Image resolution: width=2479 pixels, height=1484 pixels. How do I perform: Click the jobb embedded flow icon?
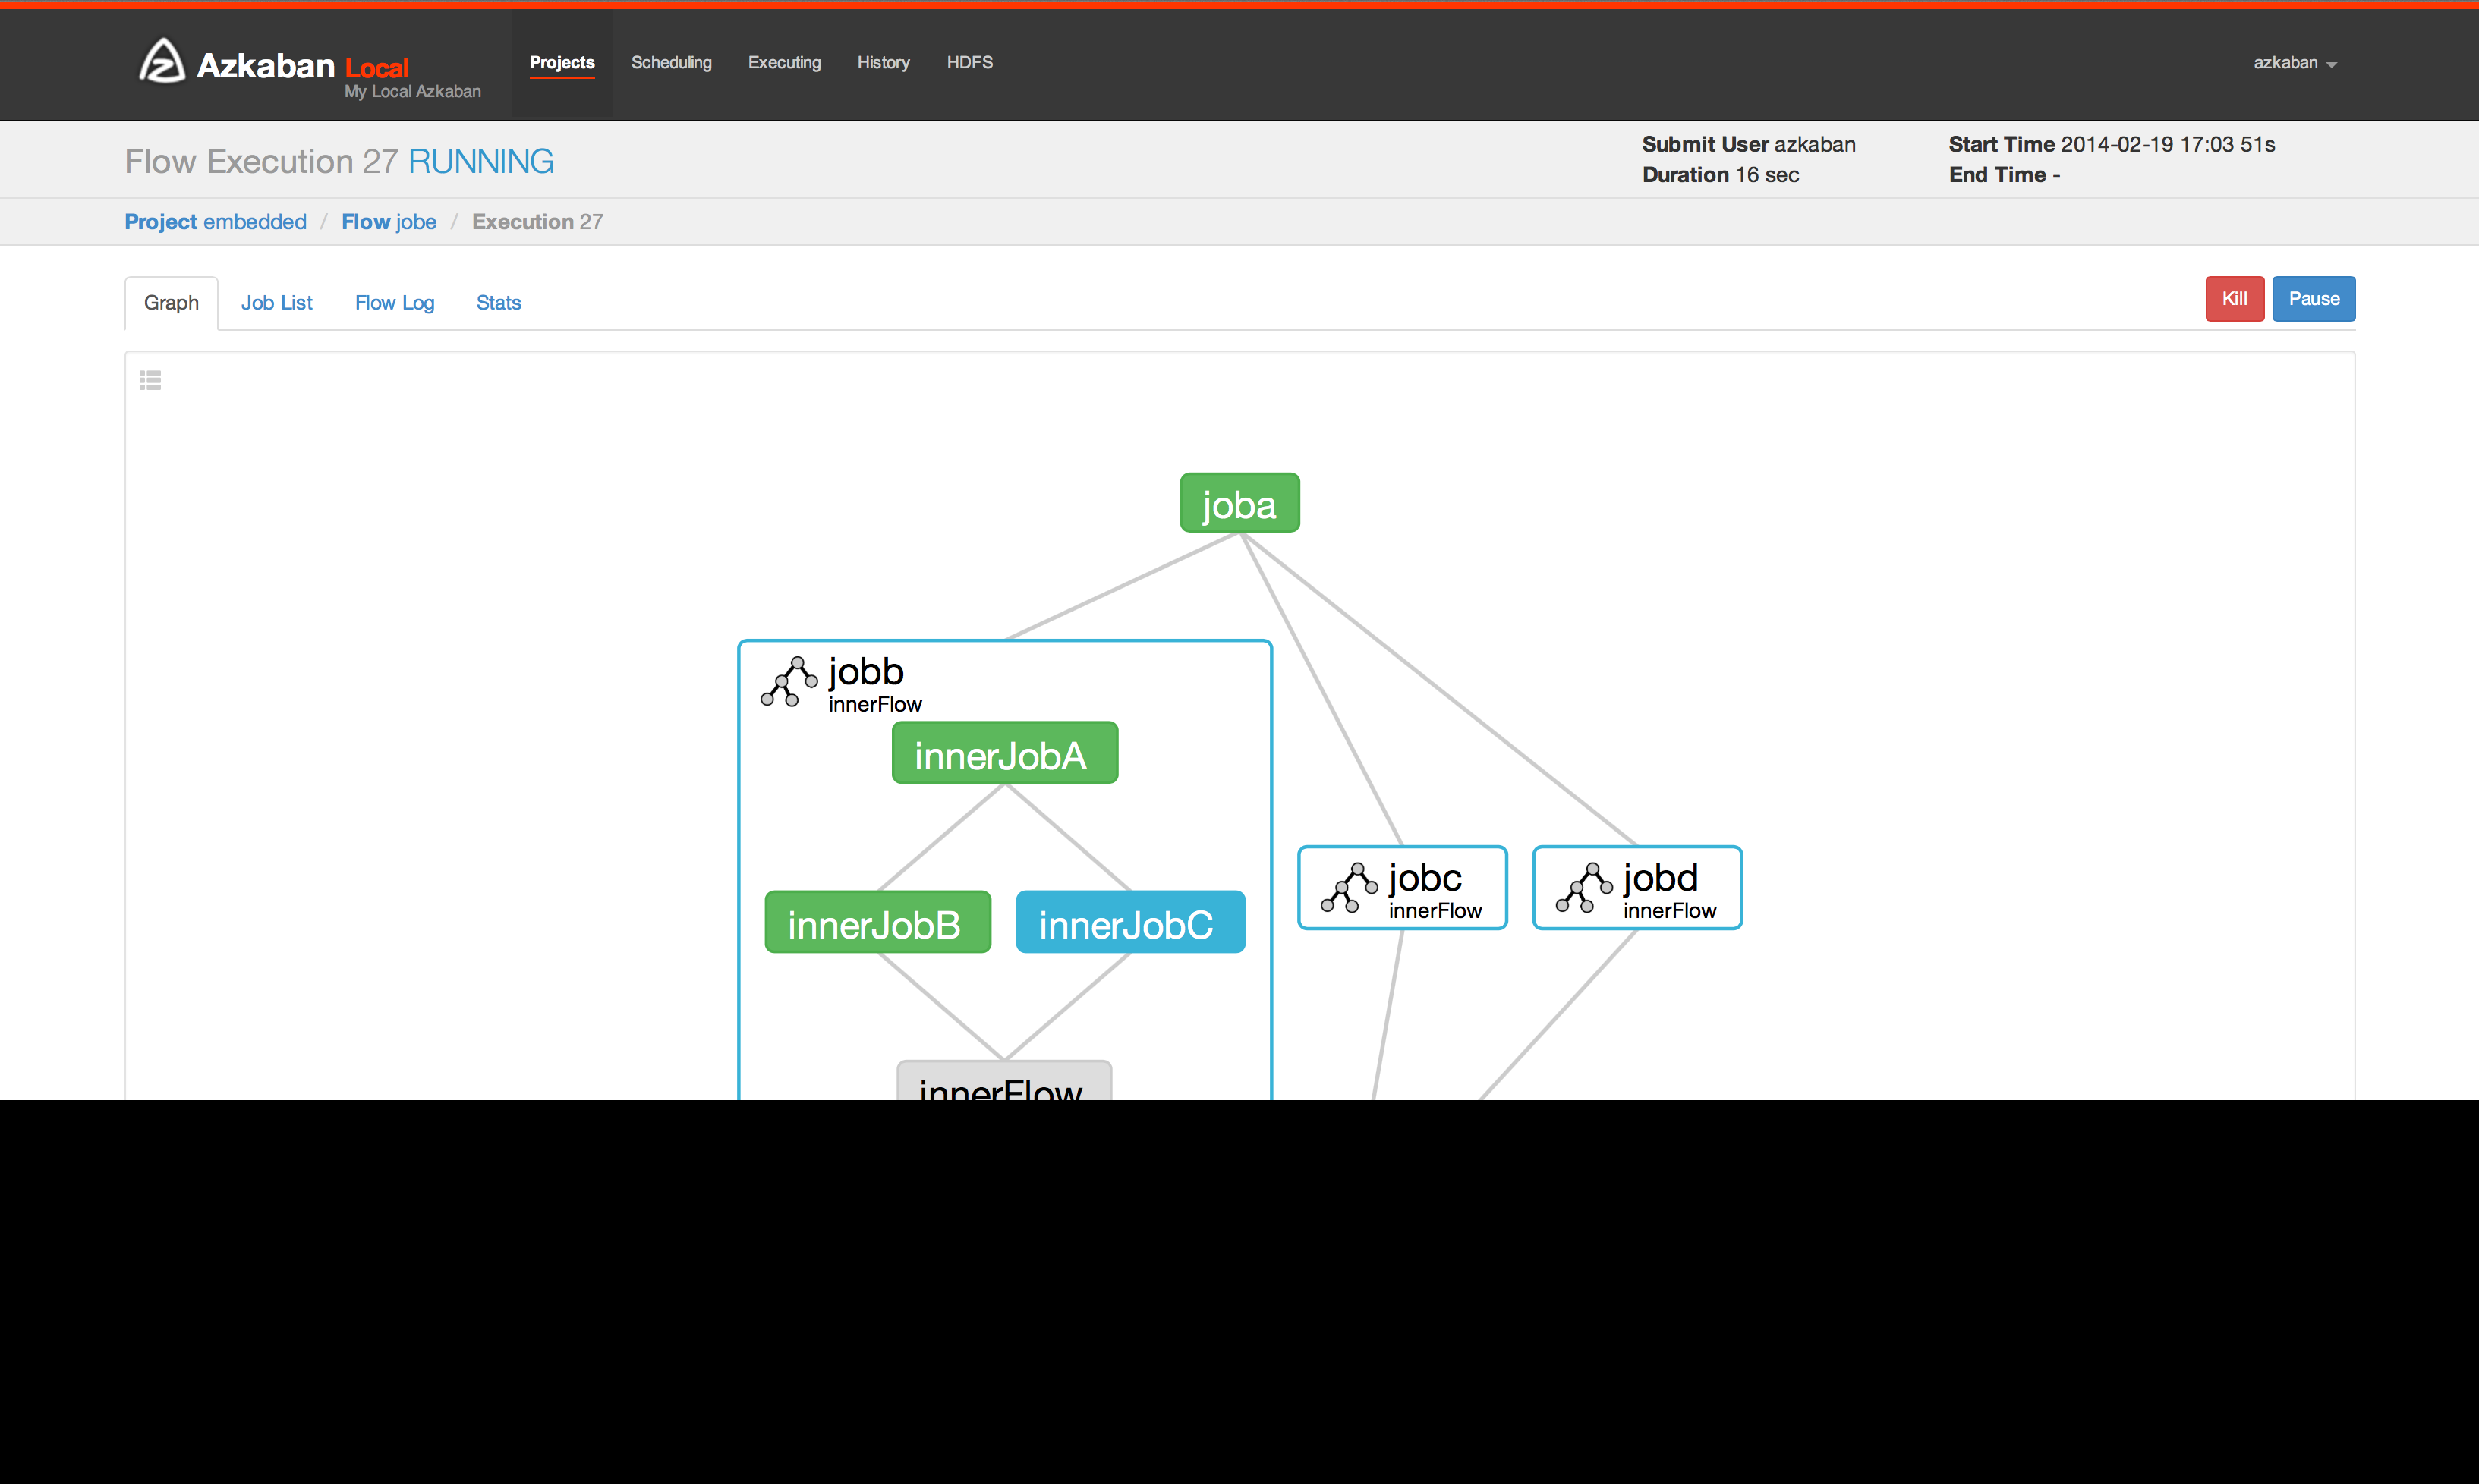tap(789, 683)
